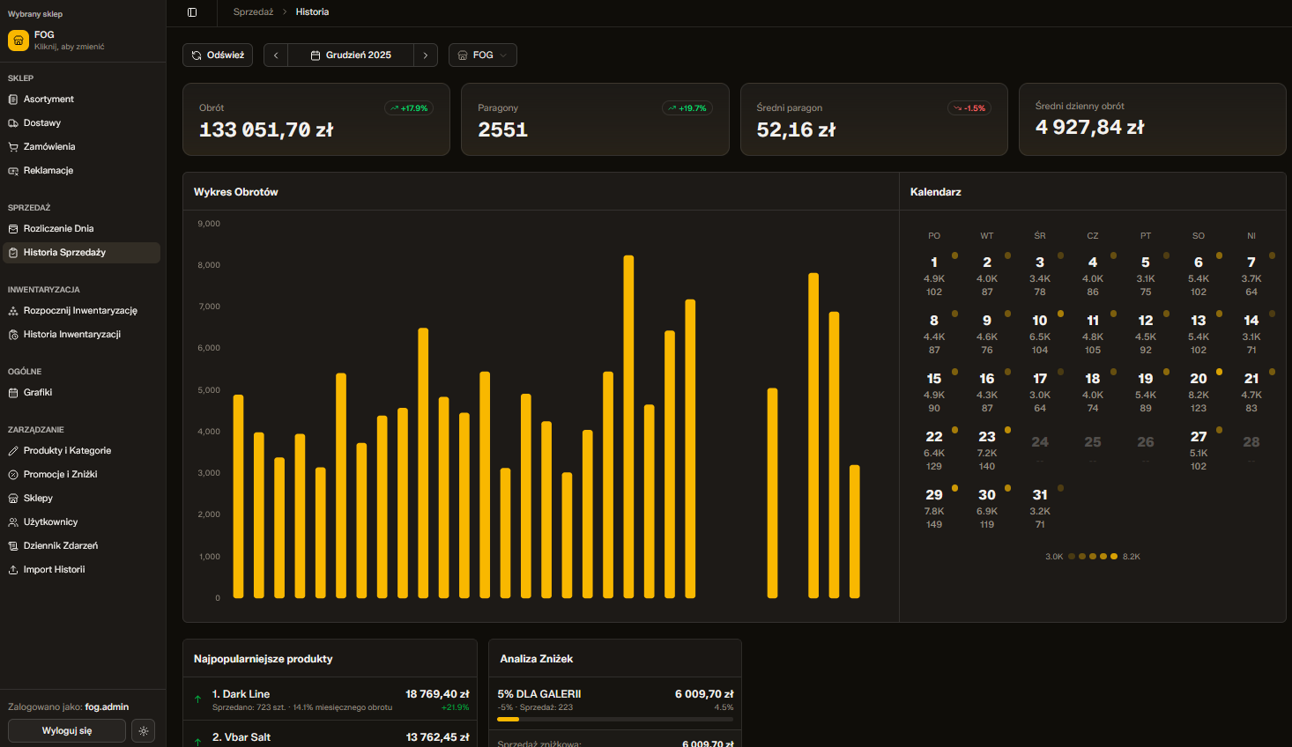Click the refresh icon in Odśwież
Viewport: 1292px width, 747px height.
tap(197, 55)
